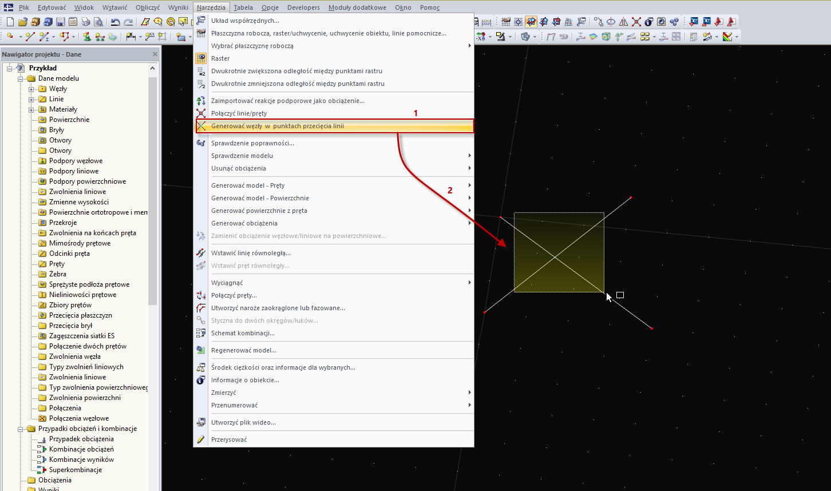
Task: Select Przekroje in the navigator tree
Action: (63, 223)
